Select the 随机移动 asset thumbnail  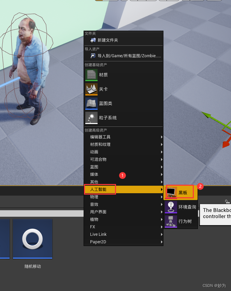coord(32,239)
